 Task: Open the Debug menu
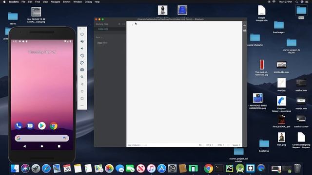click(88, 2)
